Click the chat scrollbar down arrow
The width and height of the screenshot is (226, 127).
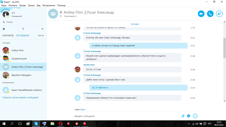point(225,101)
